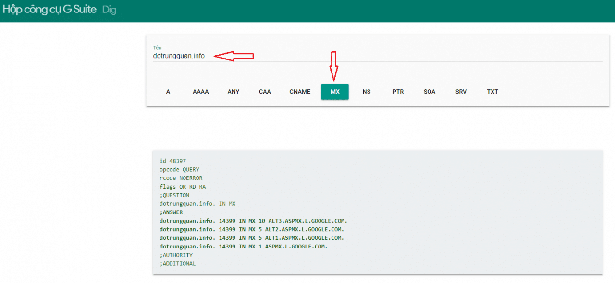Select the SOA record type
Screen dimensions: 615x283
(429, 92)
